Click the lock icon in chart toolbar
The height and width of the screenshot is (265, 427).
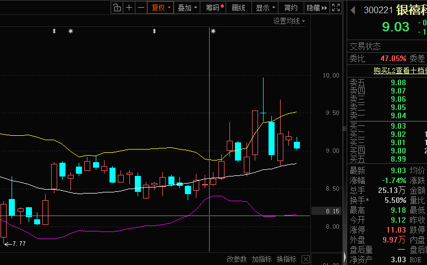coord(117,8)
